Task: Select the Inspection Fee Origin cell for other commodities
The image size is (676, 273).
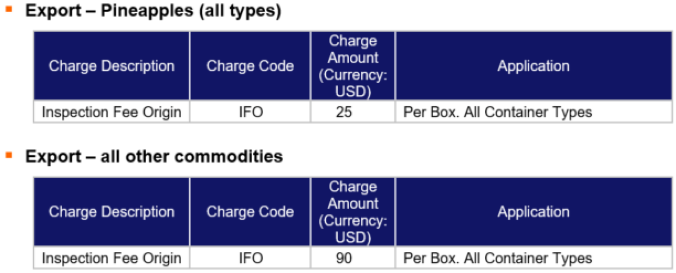Action: click(x=111, y=258)
